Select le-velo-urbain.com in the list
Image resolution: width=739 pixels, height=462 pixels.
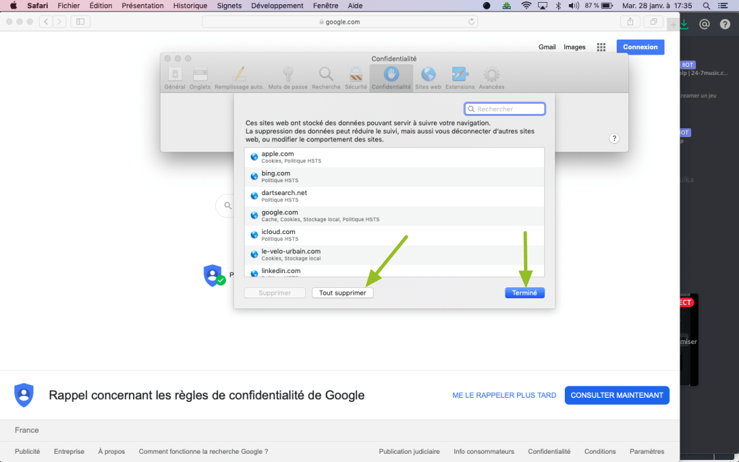point(395,255)
